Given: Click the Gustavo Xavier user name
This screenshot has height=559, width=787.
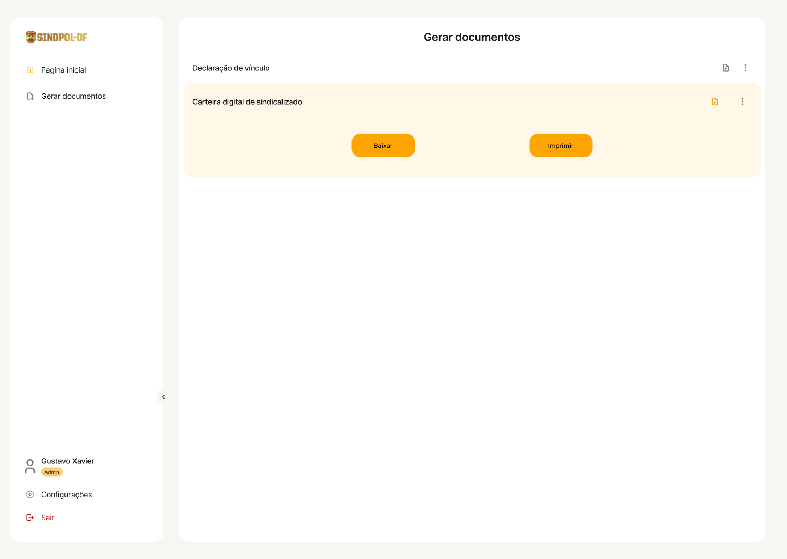Looking at the screenshot, I should pos(68,461).
